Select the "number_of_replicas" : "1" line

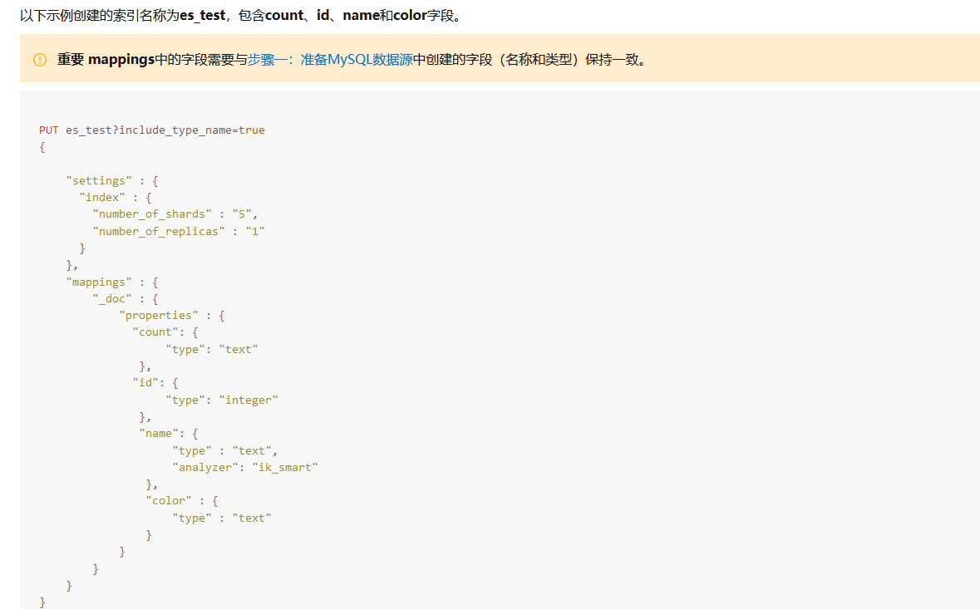click(x=178, y=231)
